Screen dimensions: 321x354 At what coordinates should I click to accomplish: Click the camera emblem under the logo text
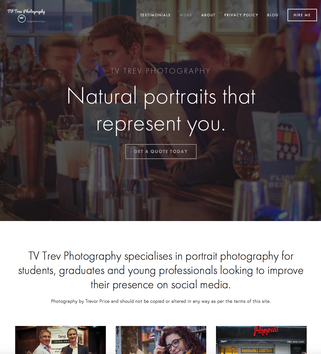tap(22, 19)
